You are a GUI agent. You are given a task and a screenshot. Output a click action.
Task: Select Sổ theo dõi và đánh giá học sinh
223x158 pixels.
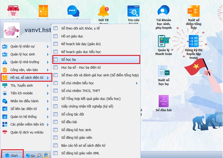click(96, 75)
